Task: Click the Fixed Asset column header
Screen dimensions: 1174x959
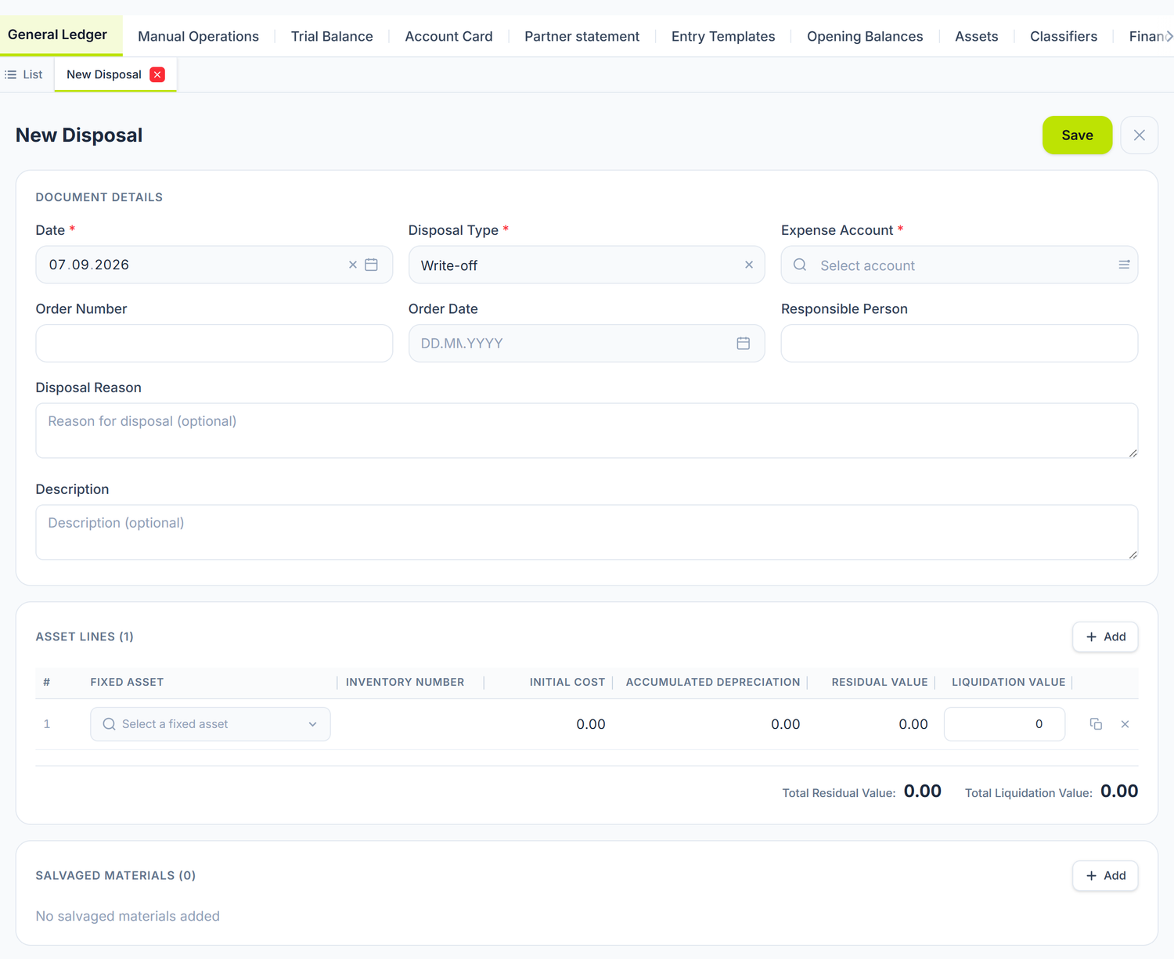Action: click(x=127, y=682)
